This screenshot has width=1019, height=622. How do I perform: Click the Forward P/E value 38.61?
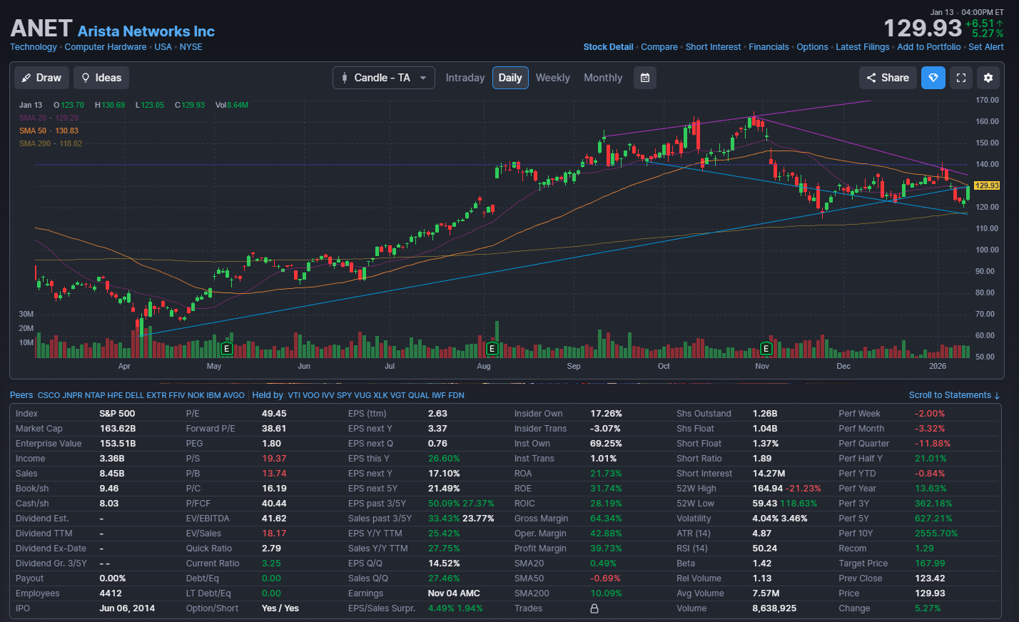[274, 429]
